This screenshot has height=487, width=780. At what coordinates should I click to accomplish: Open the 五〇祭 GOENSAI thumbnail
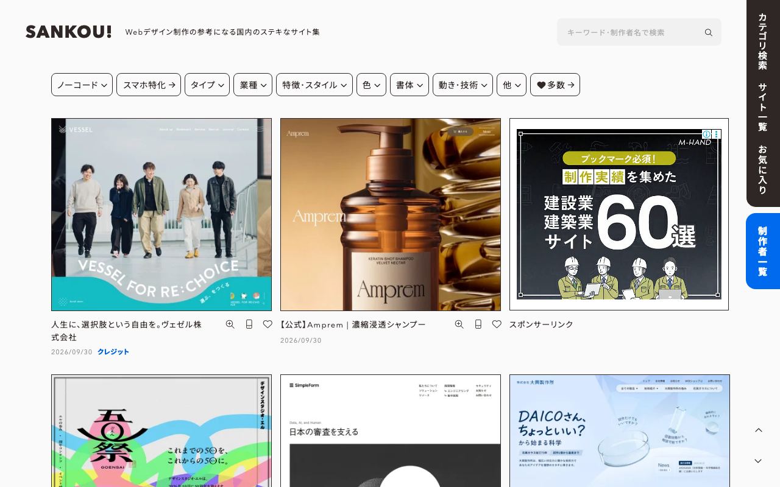pos(161,431)
